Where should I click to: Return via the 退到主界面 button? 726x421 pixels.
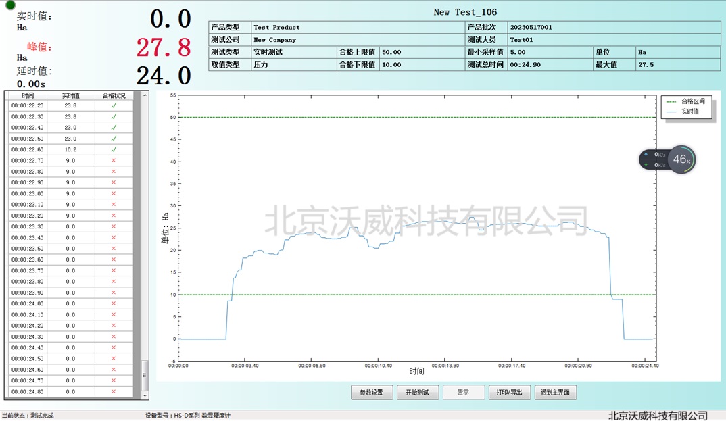coord(556,392)
